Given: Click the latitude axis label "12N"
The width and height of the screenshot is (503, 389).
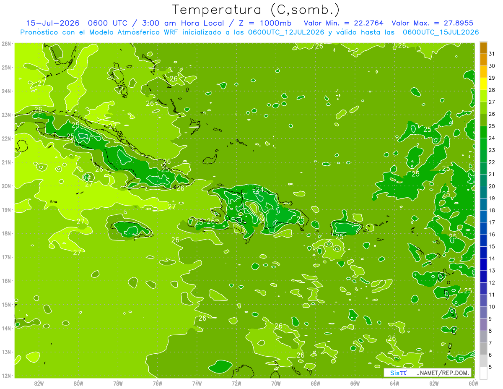Looking at the screenshot, I should (6, 376).
